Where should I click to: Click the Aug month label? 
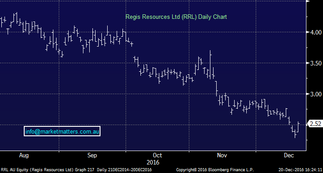[24, 156]
